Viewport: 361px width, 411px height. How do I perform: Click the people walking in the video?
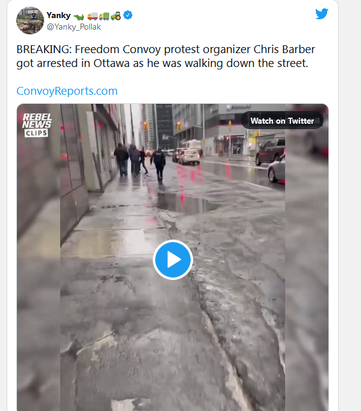(x=139, y=161)
